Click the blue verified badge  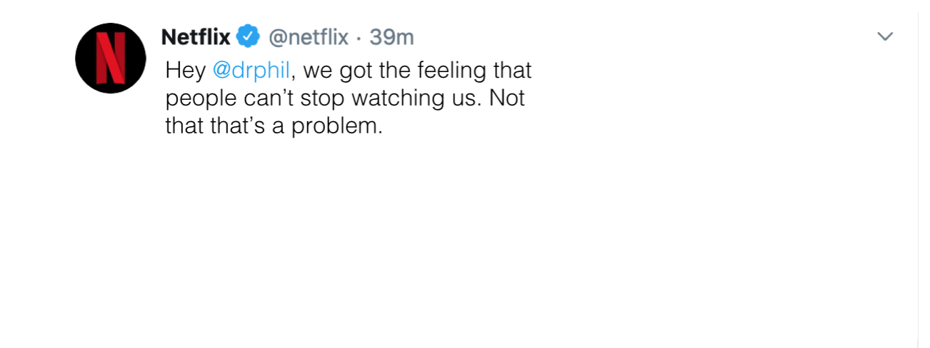coord(248,36)
